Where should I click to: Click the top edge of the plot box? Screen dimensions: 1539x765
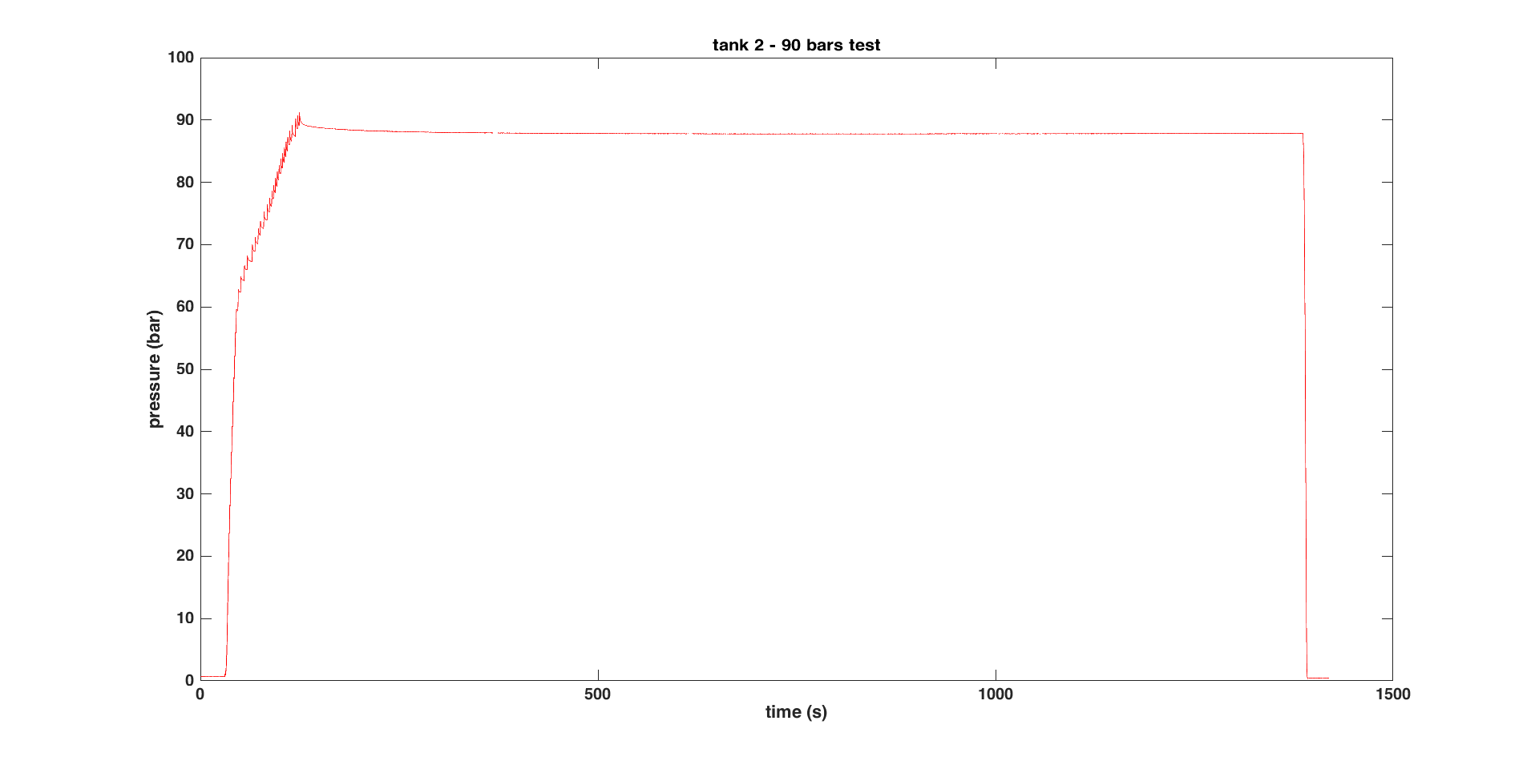pyautogui.click(x=802, y=58)
